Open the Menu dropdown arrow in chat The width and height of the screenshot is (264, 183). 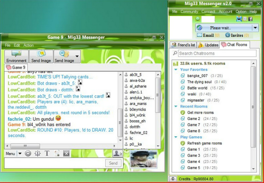pos(20,154)
